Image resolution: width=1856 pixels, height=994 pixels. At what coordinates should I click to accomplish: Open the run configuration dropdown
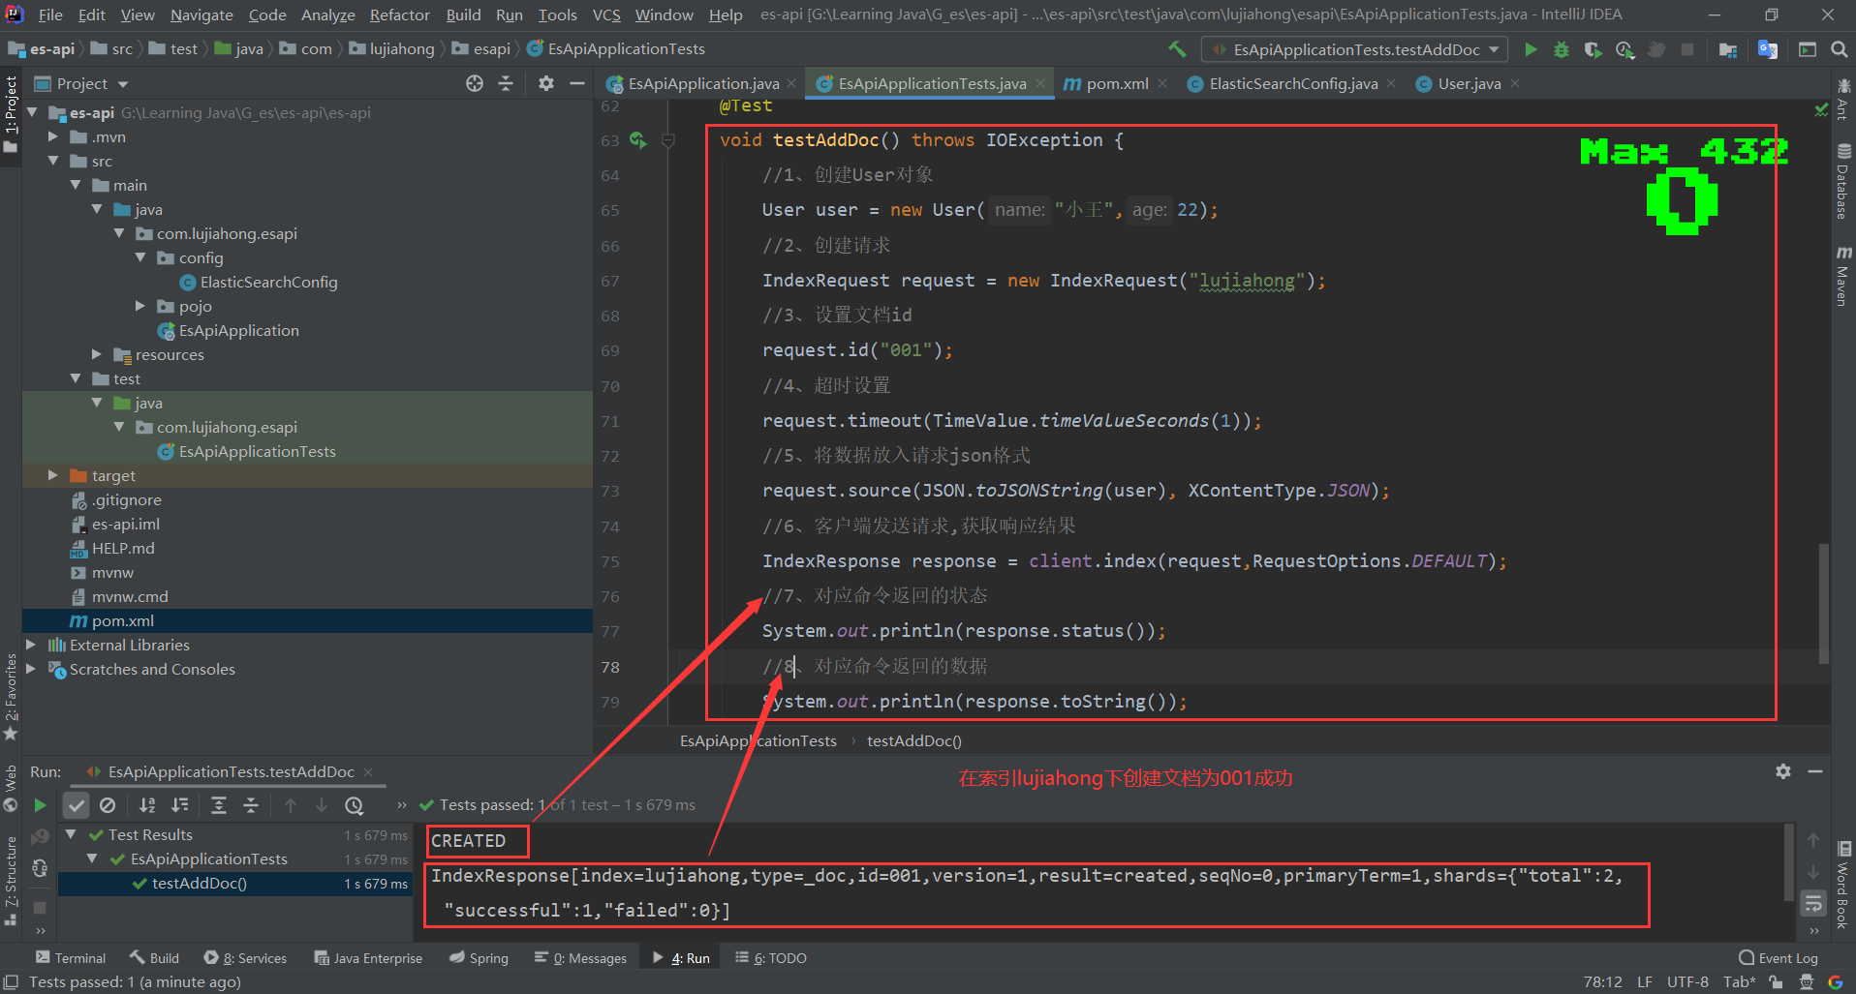[1355, 49]
